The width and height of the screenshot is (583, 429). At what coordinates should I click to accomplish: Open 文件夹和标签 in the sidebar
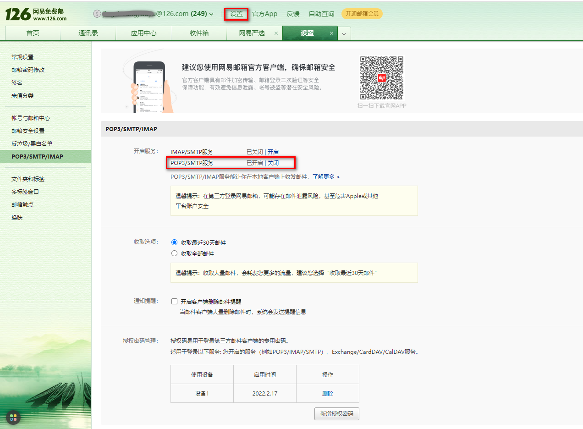coord(28,179)
